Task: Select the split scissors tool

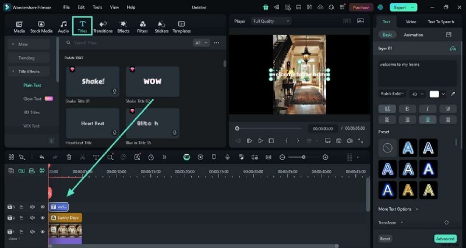Action: pos(82,157)
